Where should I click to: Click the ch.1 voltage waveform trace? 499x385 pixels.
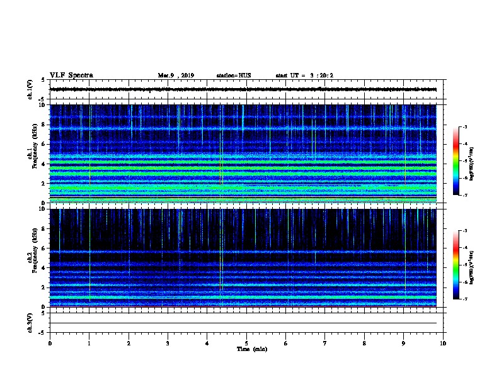point(243,89)
